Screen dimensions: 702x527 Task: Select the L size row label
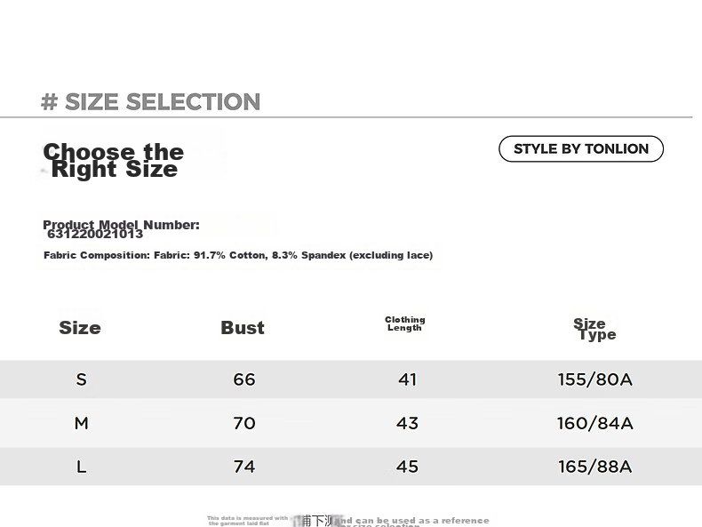pyautogui.click(x=81, y=467)
